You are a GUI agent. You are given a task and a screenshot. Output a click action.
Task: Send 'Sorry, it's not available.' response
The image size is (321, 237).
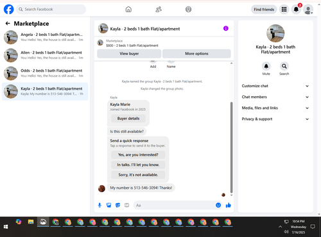coord(138,175)
